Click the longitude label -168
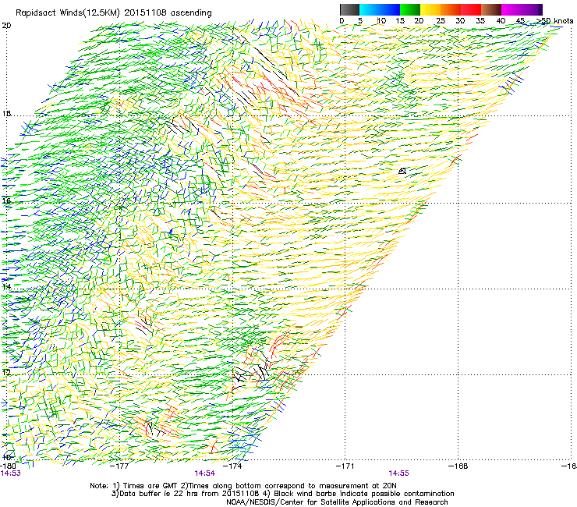 [x=458, y=466]
